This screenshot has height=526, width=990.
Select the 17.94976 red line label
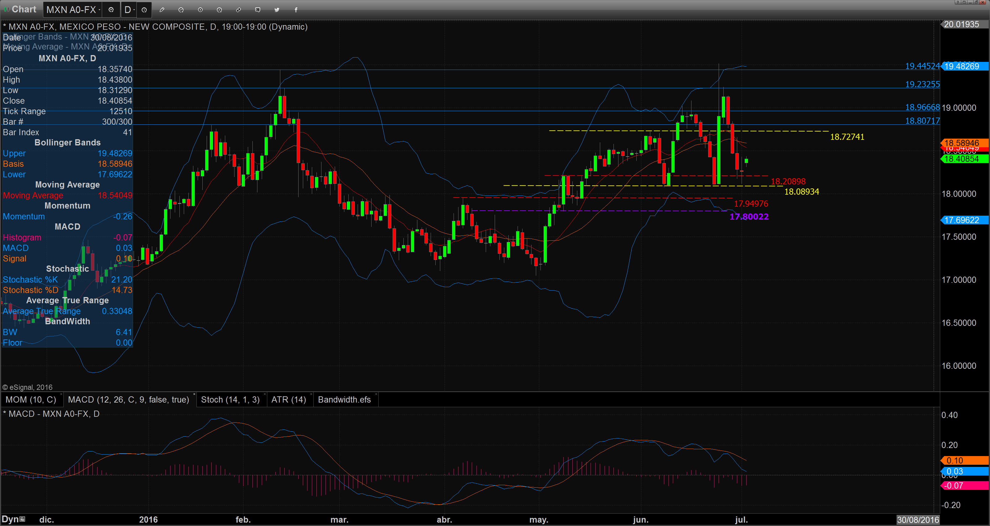[x=751, y=204]
